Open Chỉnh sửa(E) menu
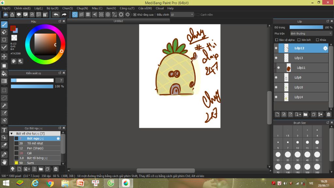The image size is (334, 188). point(23,8)
